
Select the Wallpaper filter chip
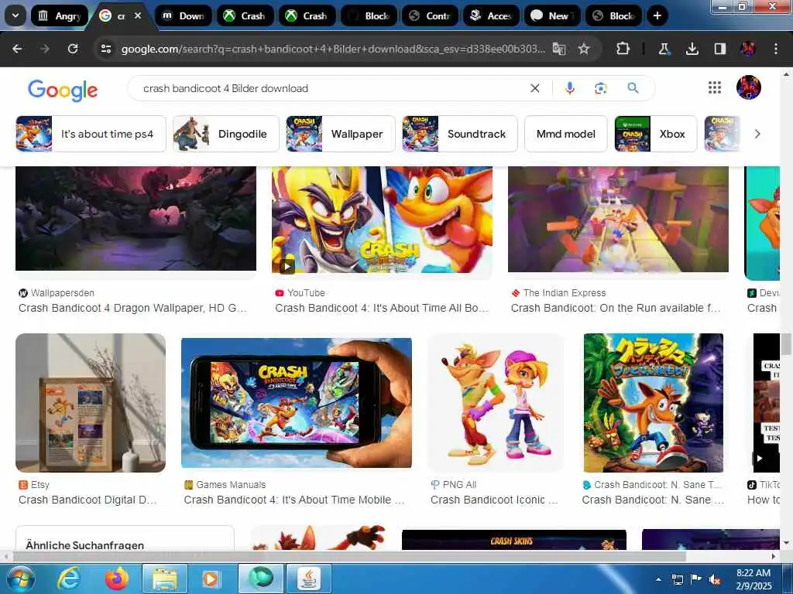click(341, 134)
